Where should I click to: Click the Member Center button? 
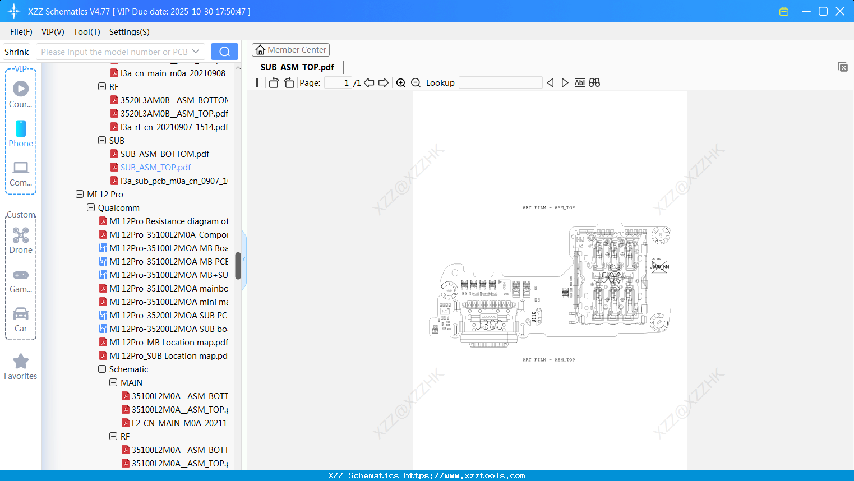point(290,49)
